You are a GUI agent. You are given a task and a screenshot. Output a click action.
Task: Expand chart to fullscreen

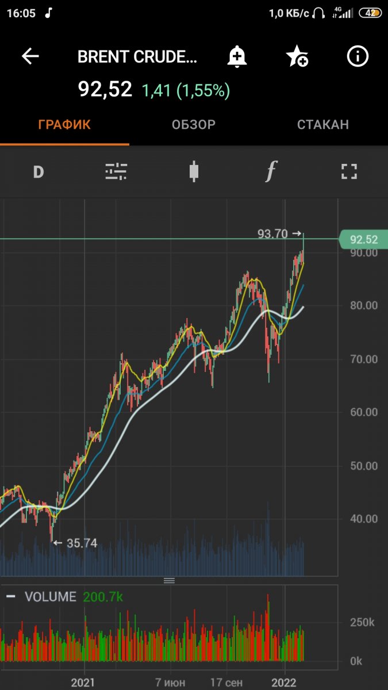(x=349, y=171)
